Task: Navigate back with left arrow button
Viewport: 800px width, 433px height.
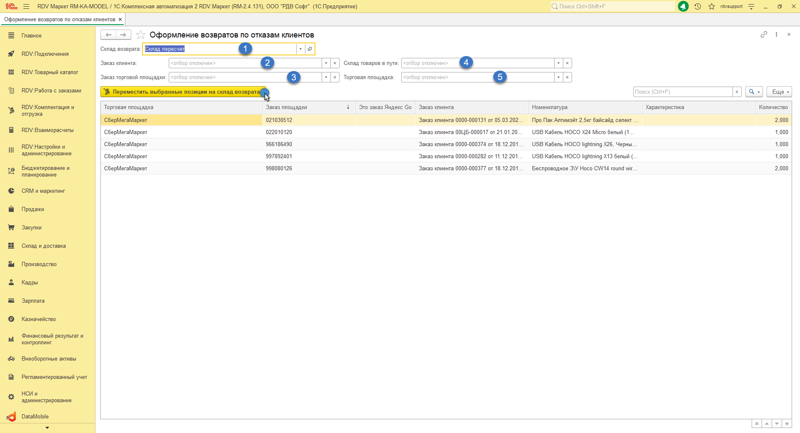Action: tap(108, 35)
